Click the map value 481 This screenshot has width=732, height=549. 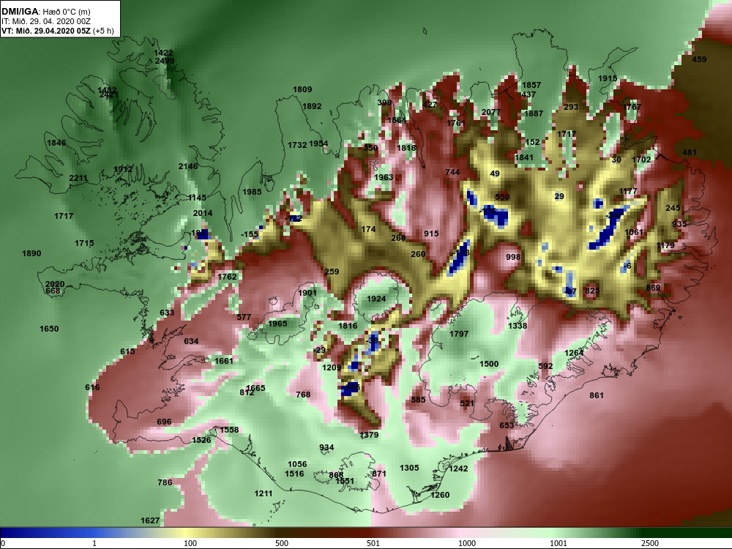690,152
